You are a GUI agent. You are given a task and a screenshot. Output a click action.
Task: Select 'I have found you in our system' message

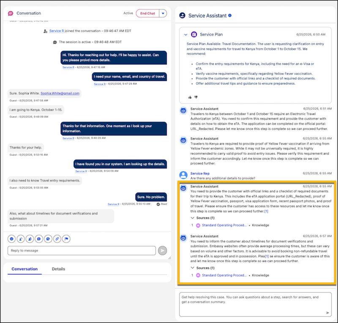pos(120,164)
